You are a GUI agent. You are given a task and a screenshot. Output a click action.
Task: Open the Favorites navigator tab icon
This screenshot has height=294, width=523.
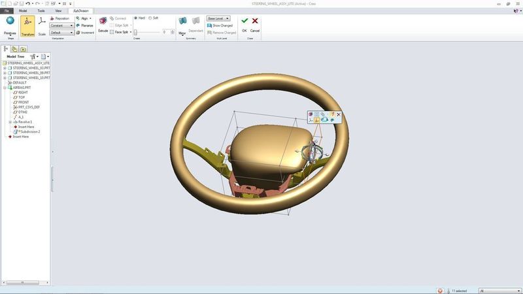23,49
